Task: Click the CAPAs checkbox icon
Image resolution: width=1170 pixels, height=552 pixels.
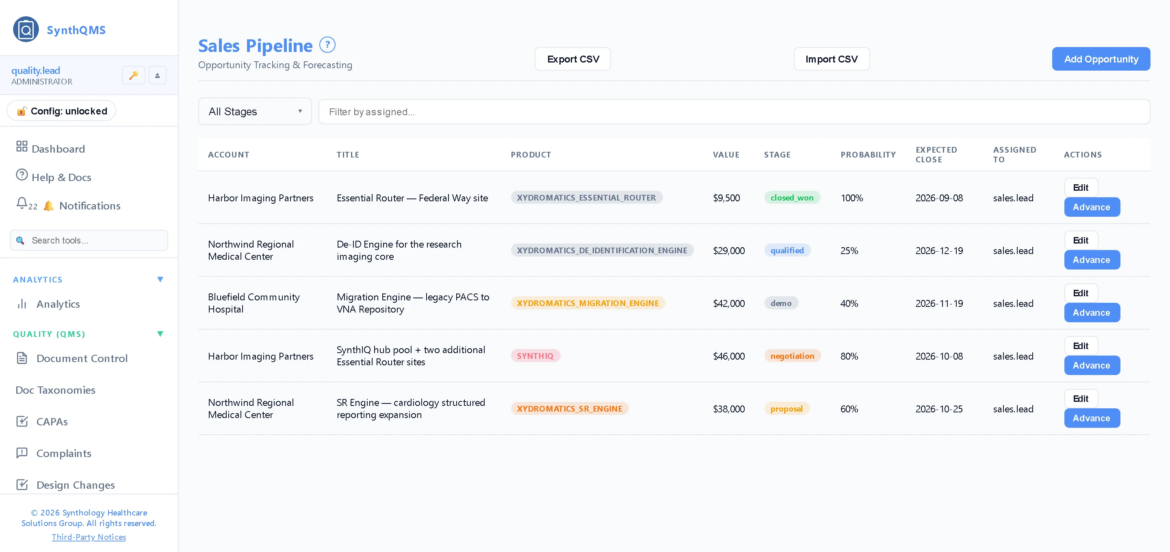Action: [x=22, y=421]
